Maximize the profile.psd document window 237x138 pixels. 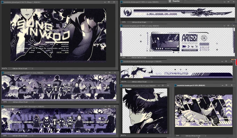point(163,85)
